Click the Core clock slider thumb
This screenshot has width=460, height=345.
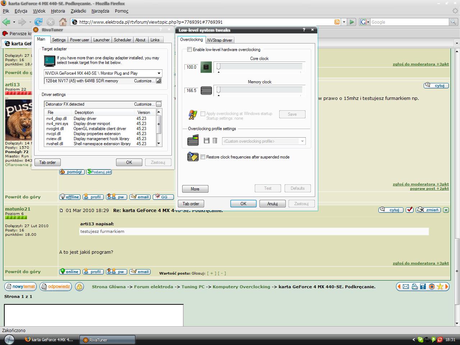click(218, 67)
